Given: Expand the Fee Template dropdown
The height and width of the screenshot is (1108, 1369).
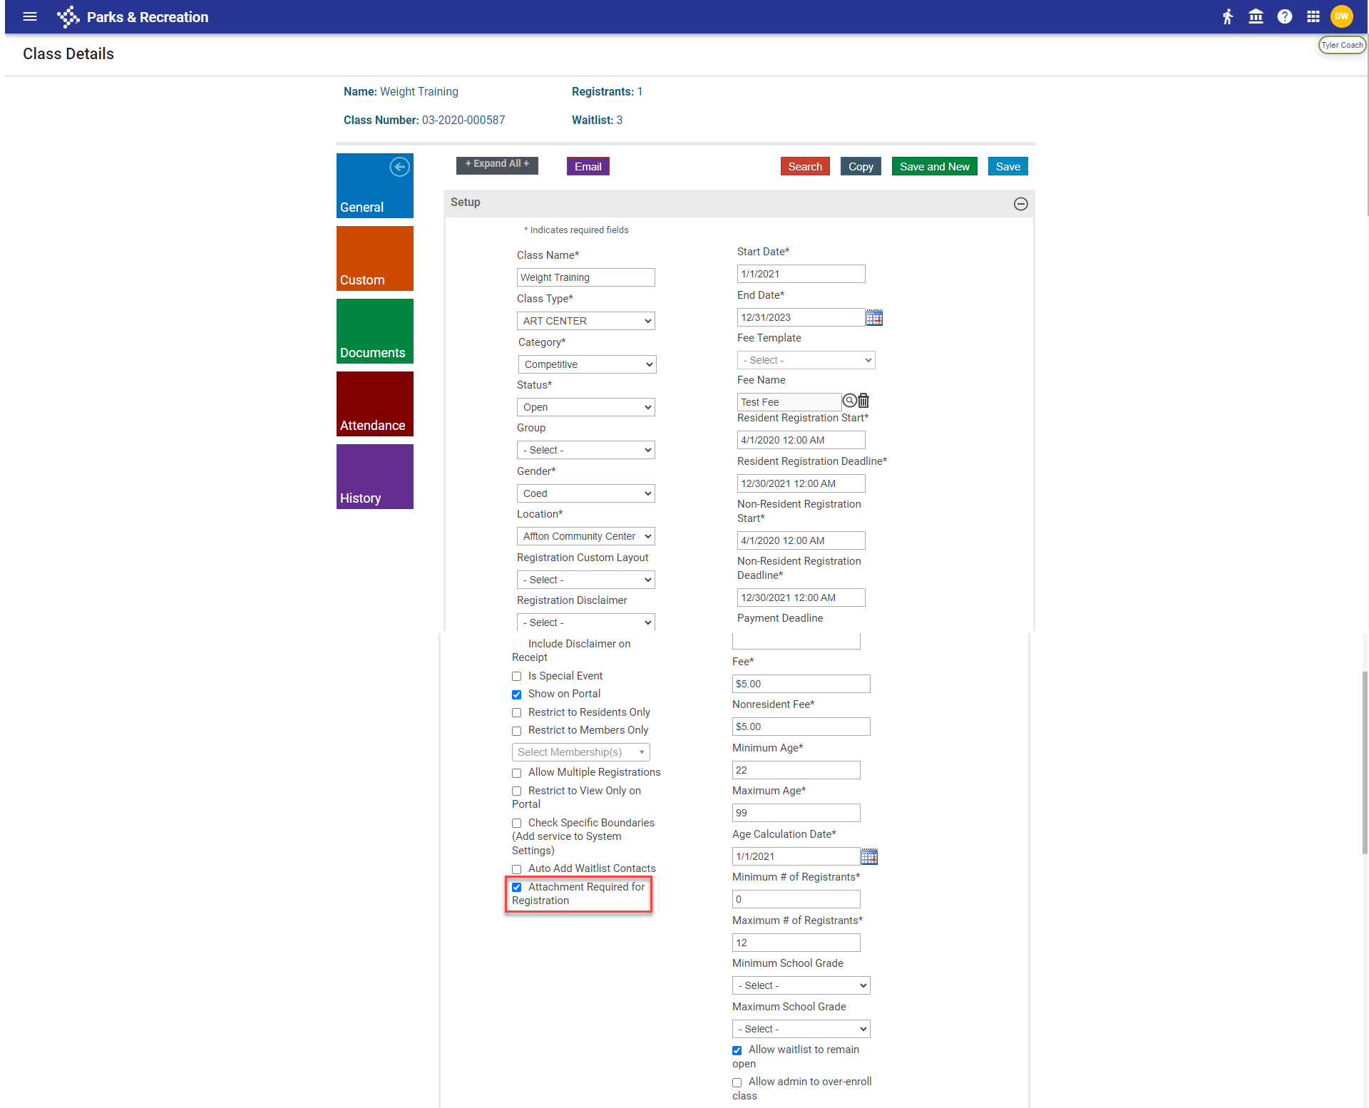Looking at the screenshot, I should coord(805,361).
